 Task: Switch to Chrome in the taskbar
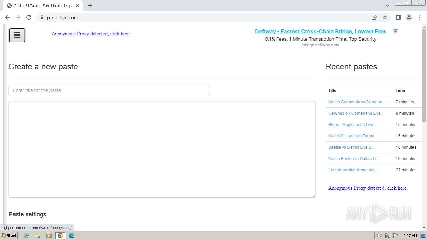[x=60, y=236]
